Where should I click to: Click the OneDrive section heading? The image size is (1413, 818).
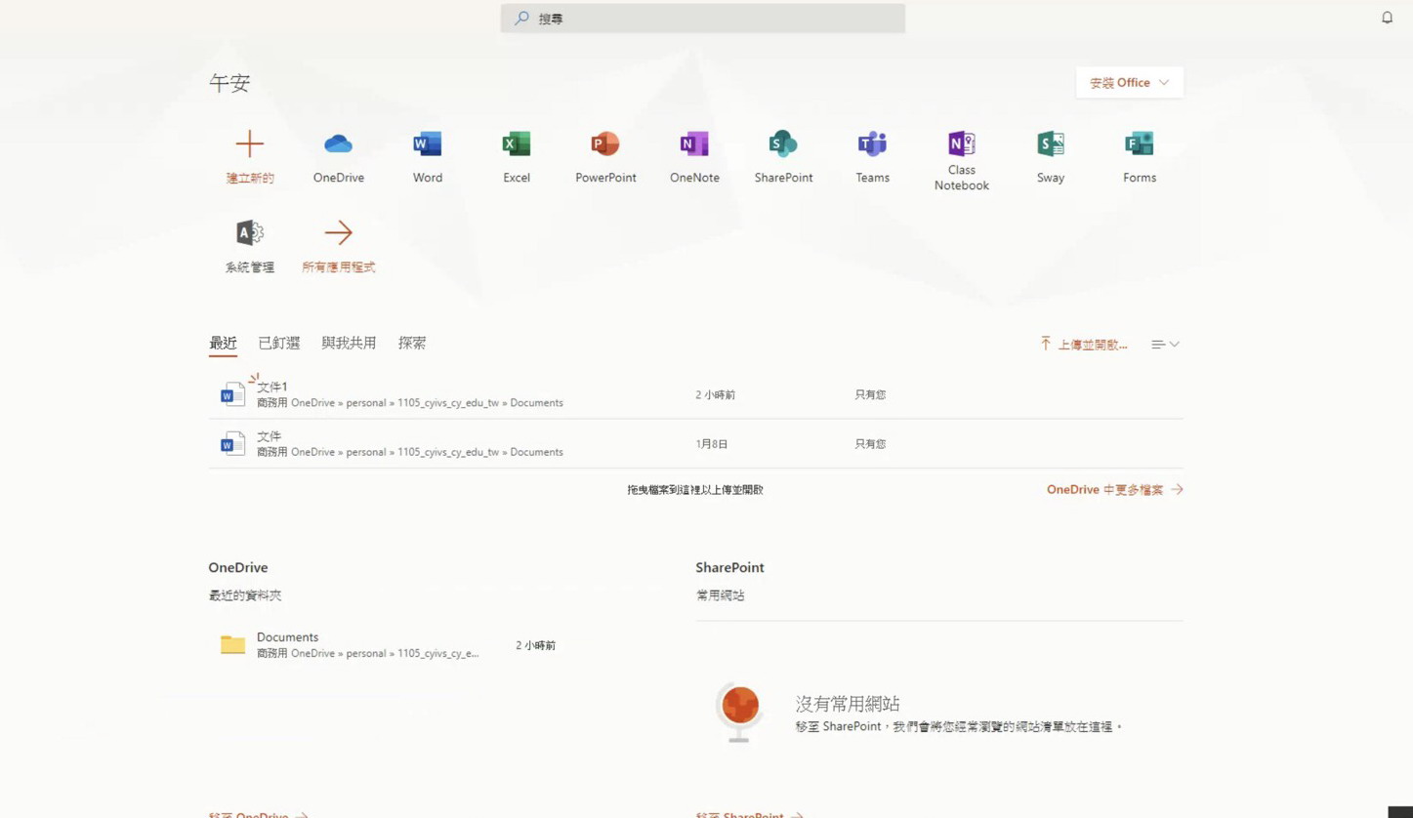point(238,568)
